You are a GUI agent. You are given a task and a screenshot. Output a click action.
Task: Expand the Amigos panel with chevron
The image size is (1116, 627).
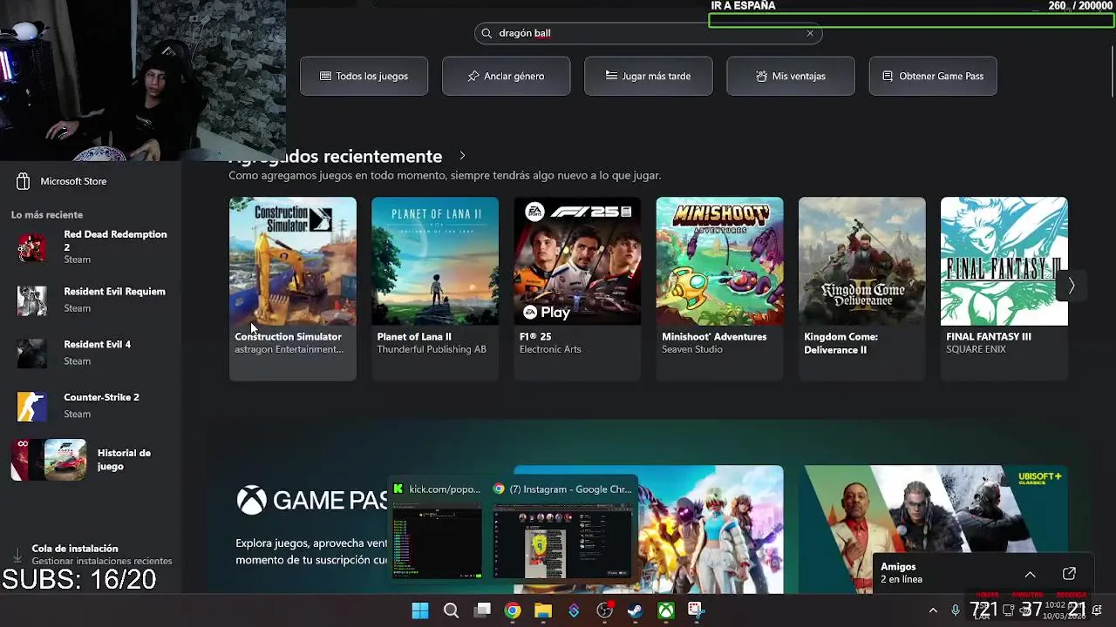tap(1030, 574)
